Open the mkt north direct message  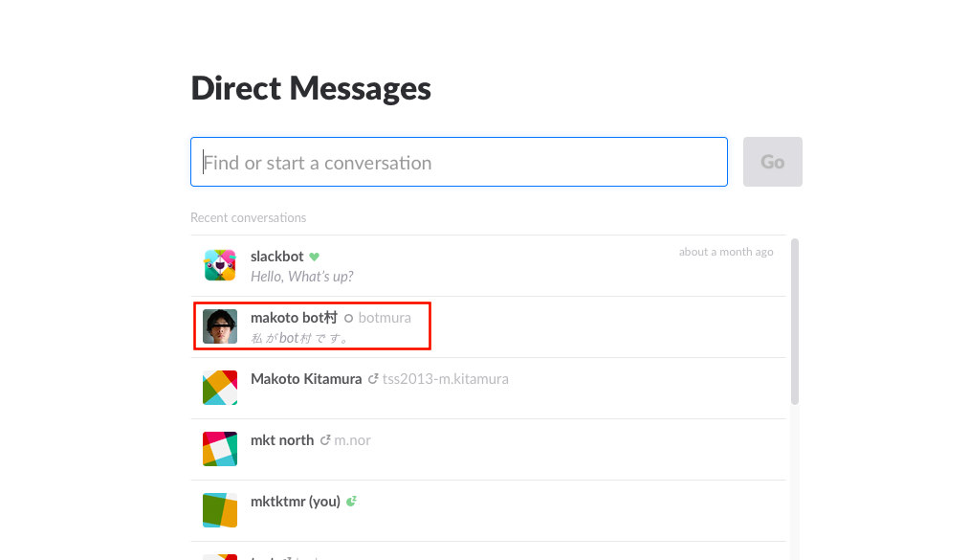(488, 449)
